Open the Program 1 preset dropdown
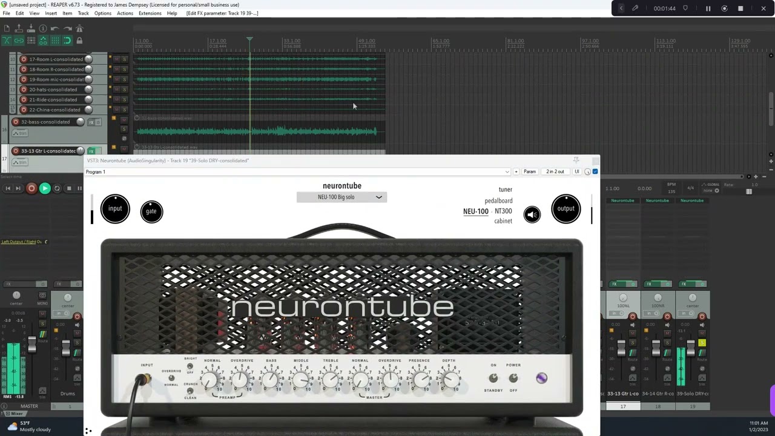 [x=298, y=172]
